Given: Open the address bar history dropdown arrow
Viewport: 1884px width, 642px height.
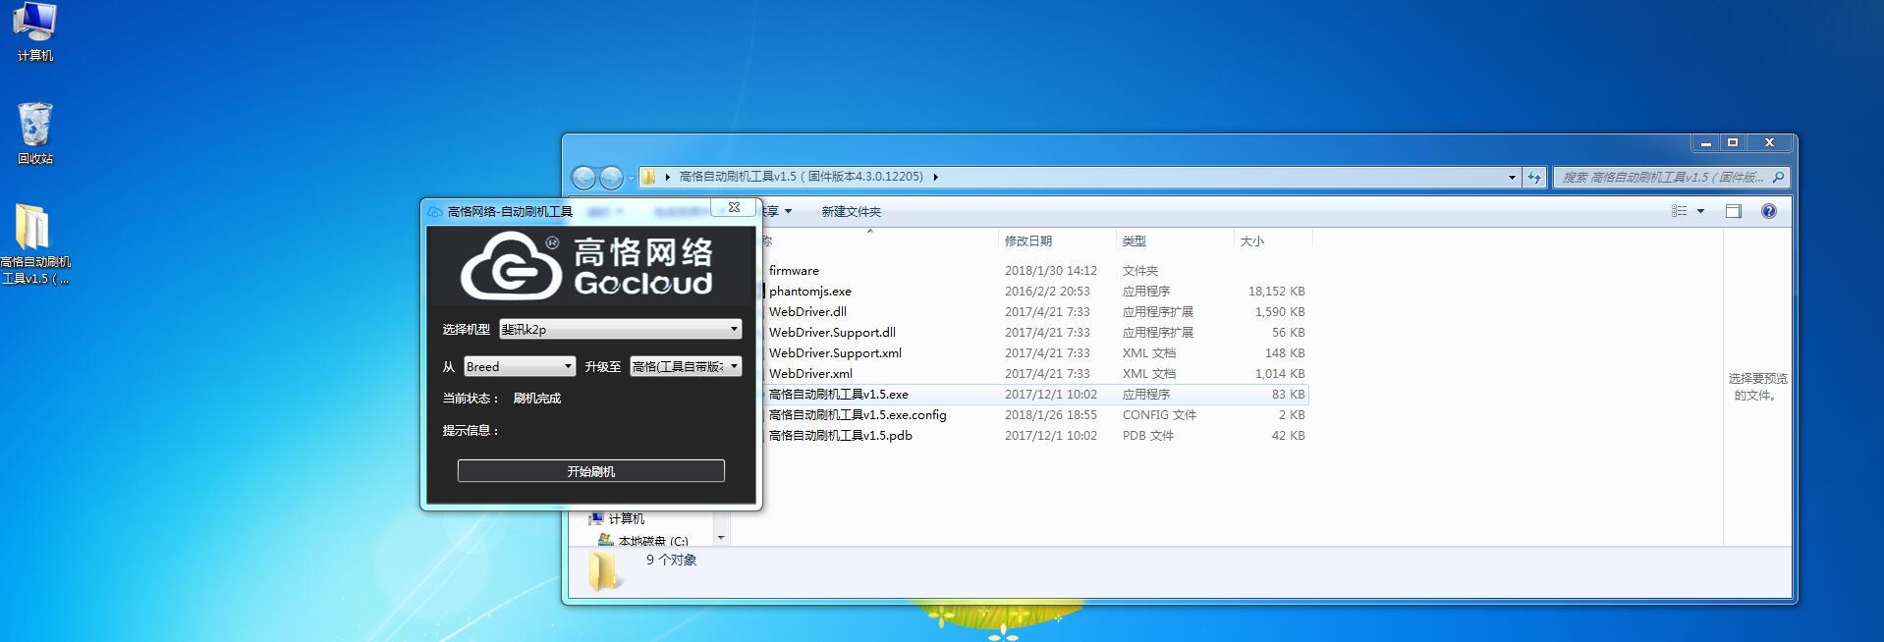Looking at the screenshot, I should (x=1512, y=177).
